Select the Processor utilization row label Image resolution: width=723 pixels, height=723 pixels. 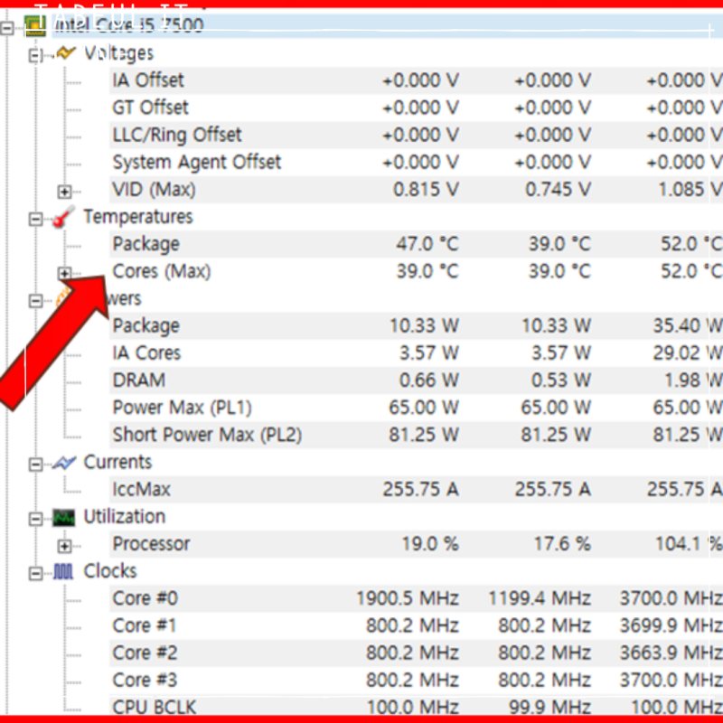coord(151,544)
